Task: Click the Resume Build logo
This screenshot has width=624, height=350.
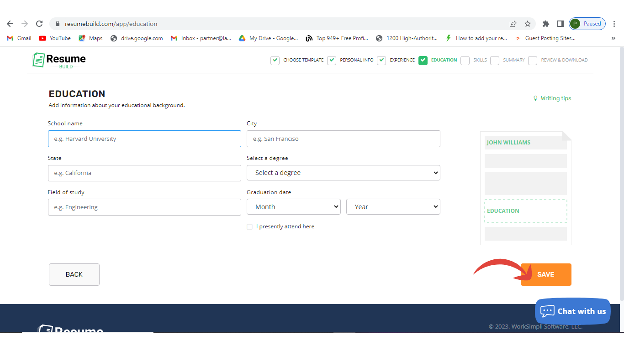Action: pos(59,60)
